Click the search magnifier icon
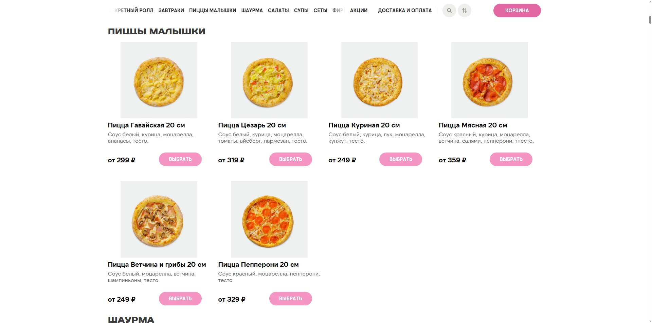The image size is (652, 323). [449, 11]
